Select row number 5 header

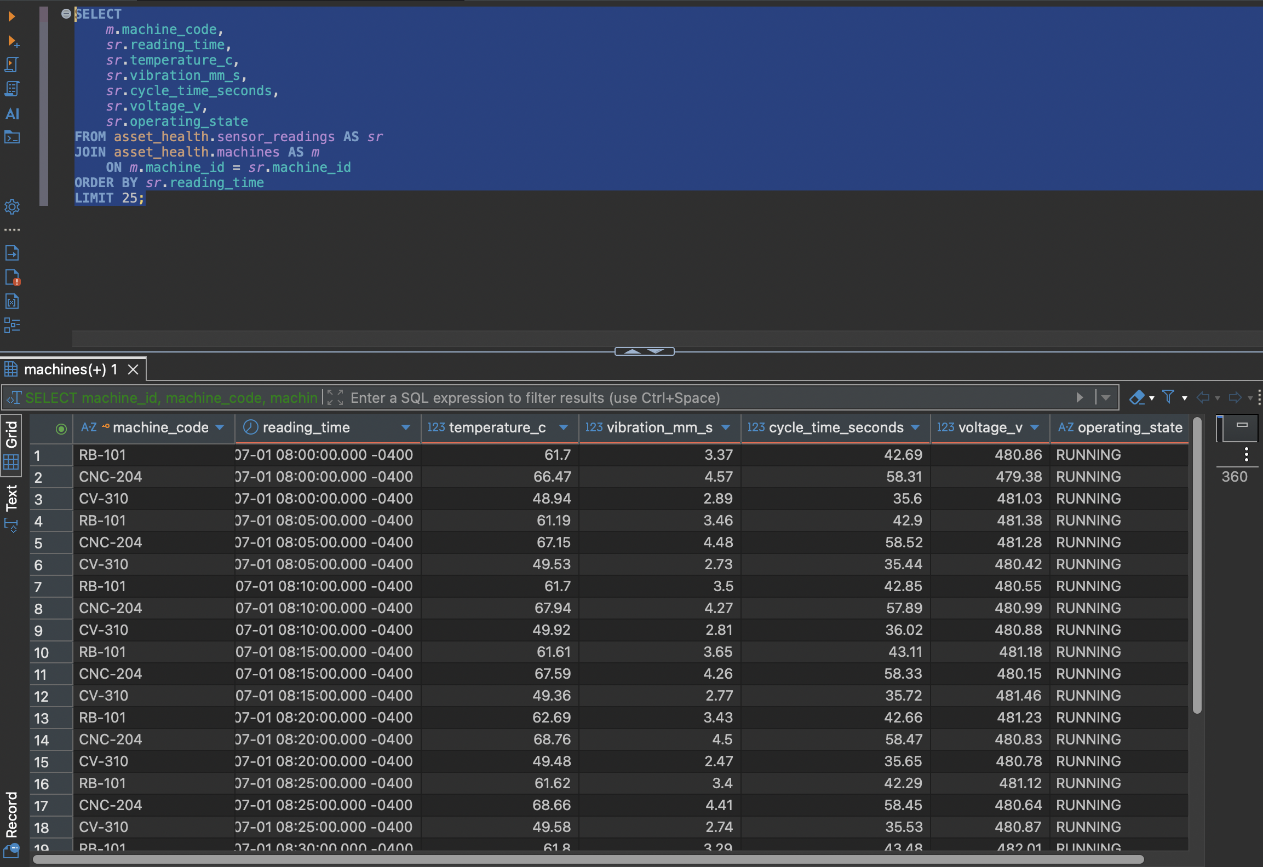click(51, 543)
